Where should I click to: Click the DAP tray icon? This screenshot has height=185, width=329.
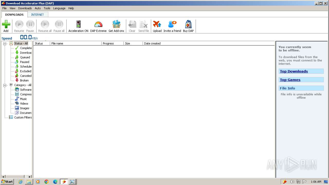point(285,182)
